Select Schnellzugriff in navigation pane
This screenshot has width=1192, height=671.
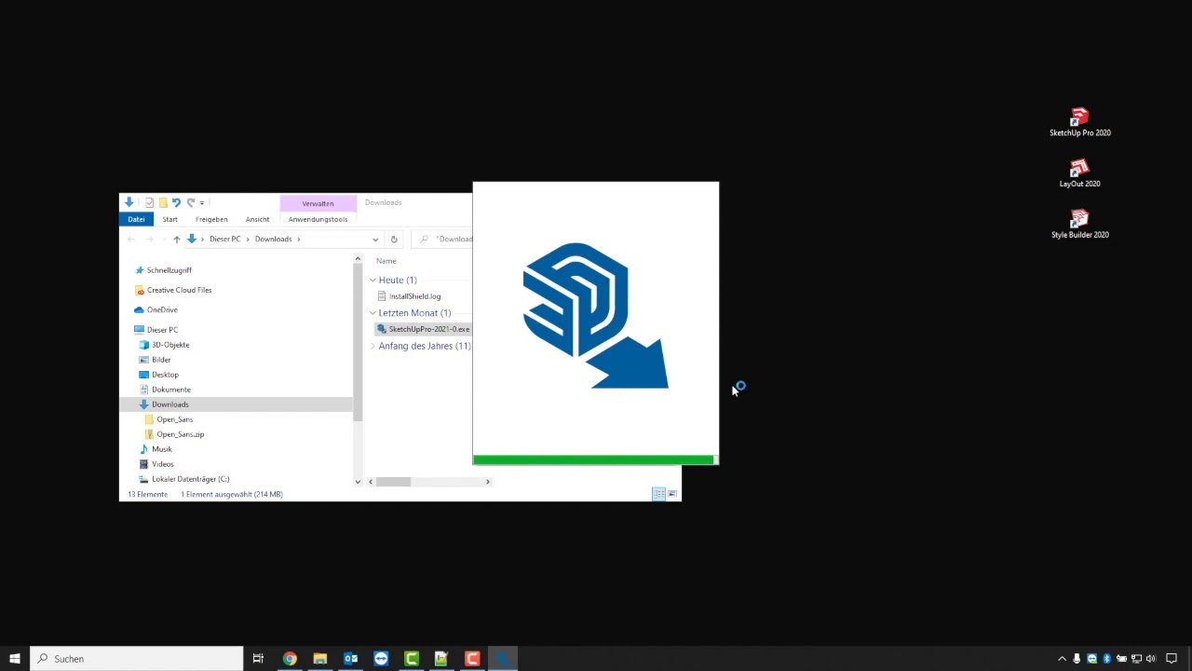(x=169, y=270)
